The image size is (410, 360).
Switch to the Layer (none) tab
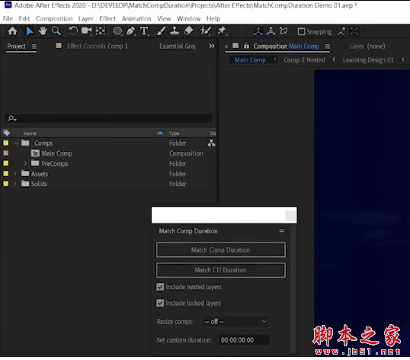pos(367,47)
